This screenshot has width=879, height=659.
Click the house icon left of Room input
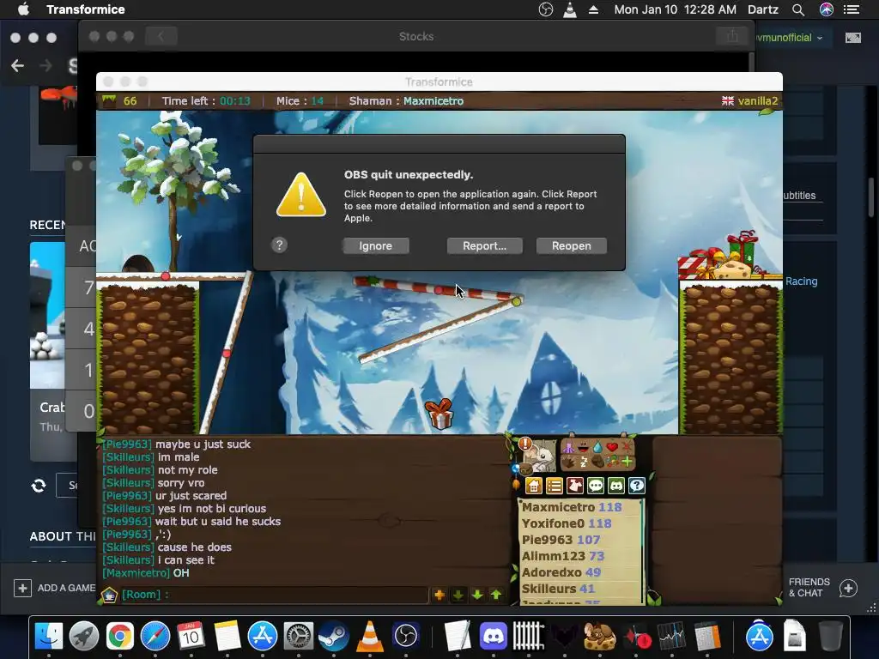point(109,595)
